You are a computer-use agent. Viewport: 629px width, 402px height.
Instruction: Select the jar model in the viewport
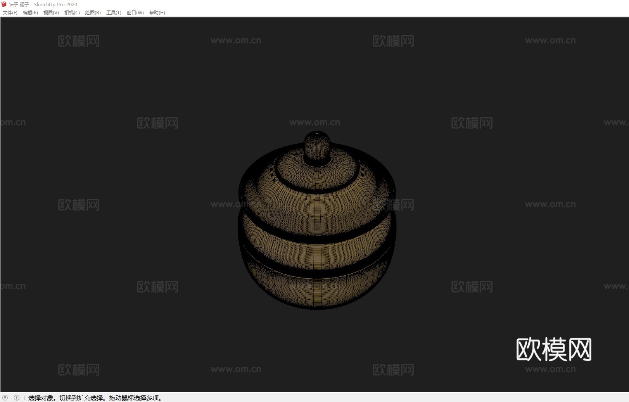tap(317, 220)
